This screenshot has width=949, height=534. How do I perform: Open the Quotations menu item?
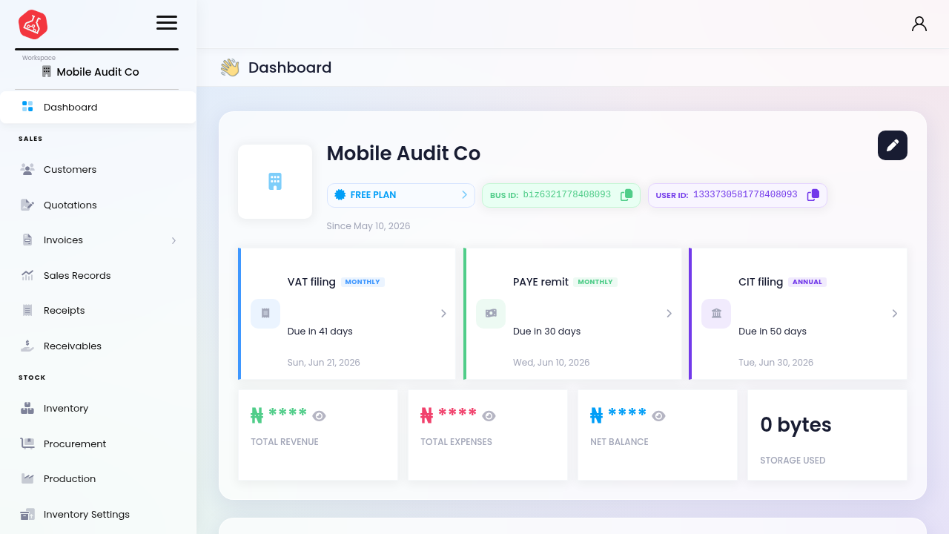[98, 205]
